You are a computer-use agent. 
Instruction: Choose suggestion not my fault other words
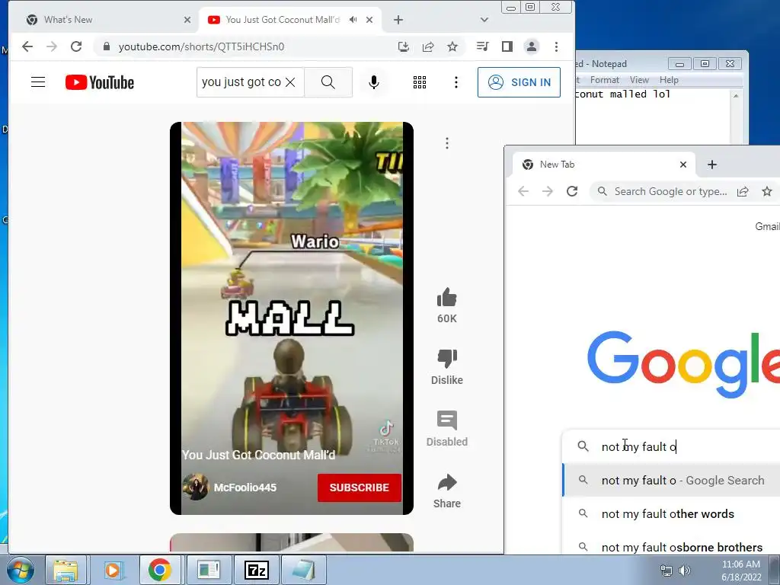point(671,513)
